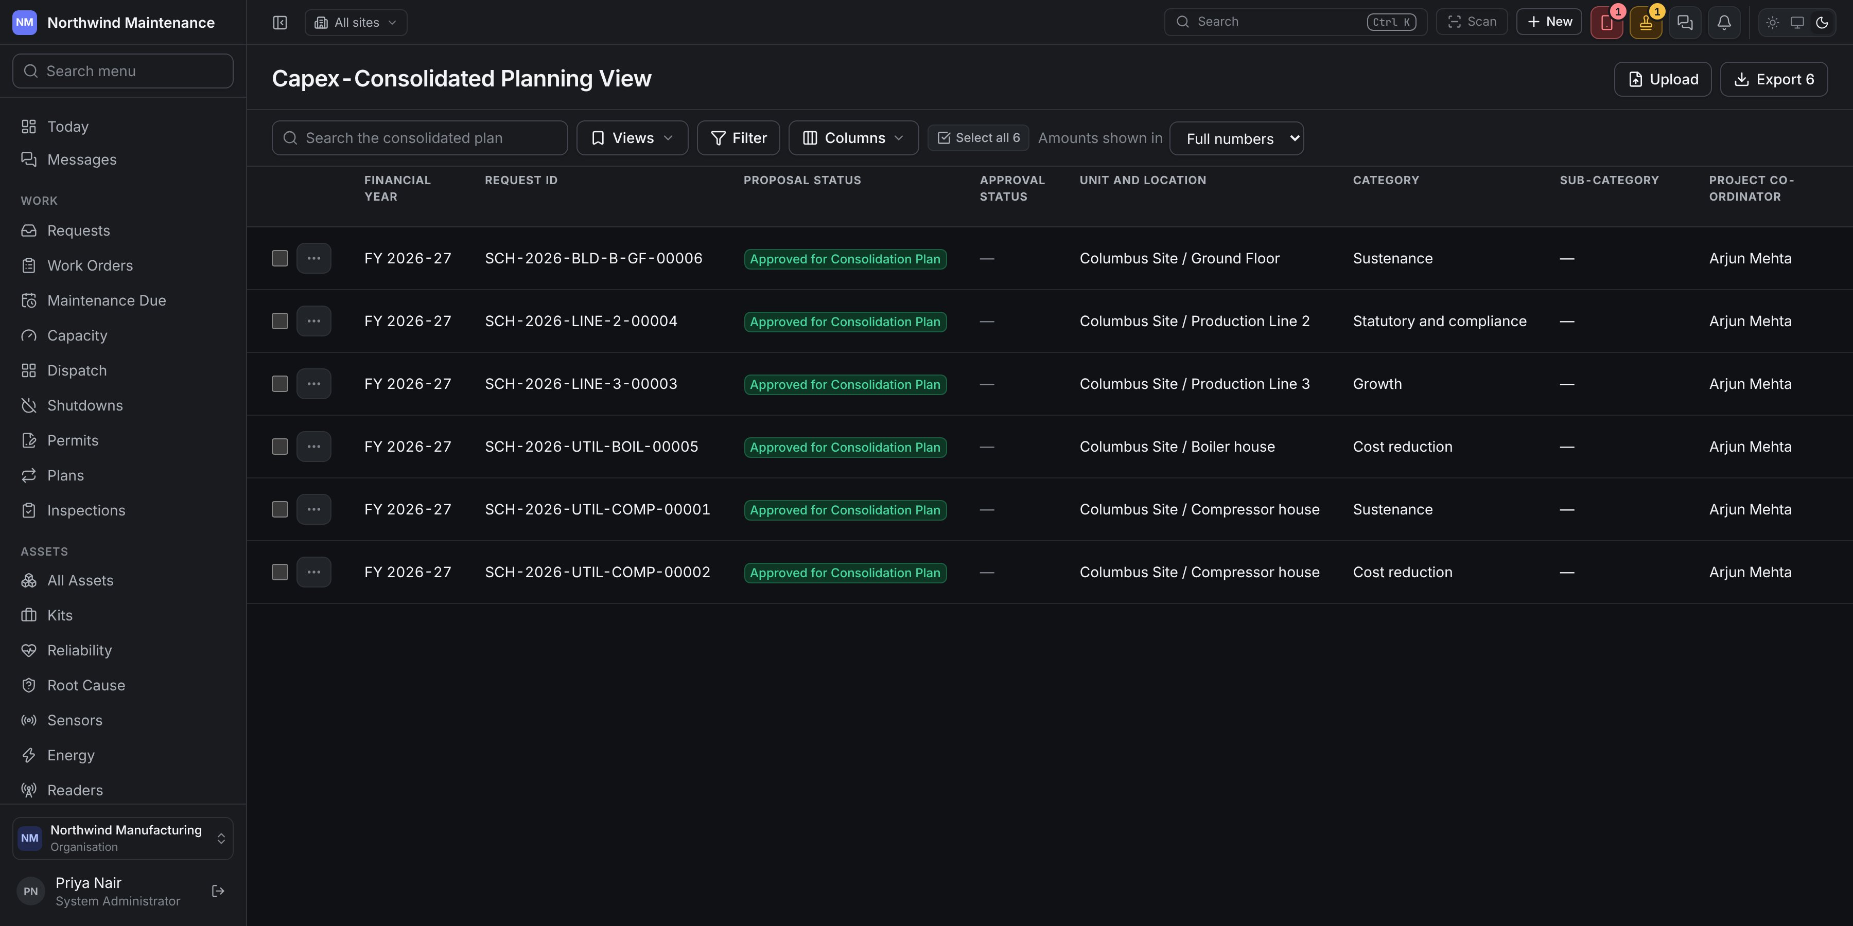The height and width of the screenshot is (926, 1853).
Task: Open the All sites dropdown
Action: (356, 22)
